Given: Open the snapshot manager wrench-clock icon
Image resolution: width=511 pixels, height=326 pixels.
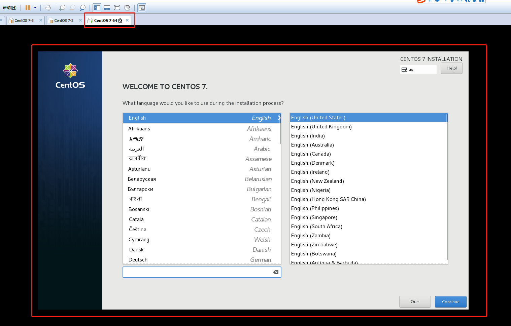Looking at the screenshot, I should tap(82, 8).
